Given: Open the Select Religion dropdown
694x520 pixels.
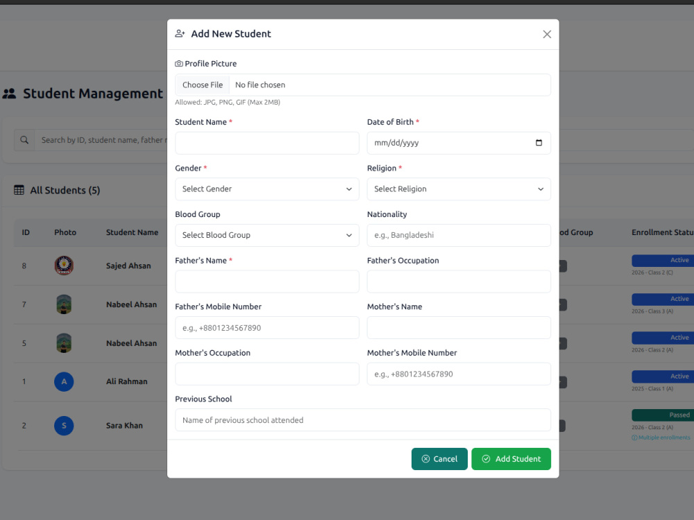Looking at the screenshot, I should coord(459,189).
